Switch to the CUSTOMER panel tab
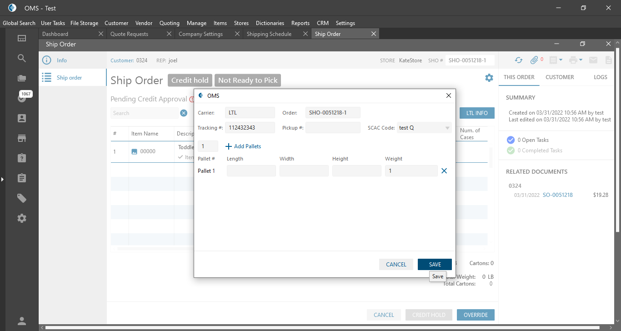This screenshot has height=331, width=621. pos(560,77)
